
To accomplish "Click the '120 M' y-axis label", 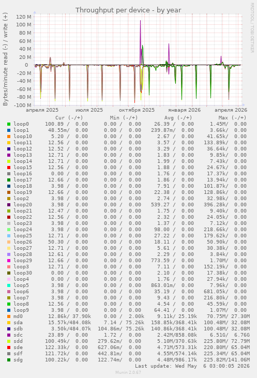I will (24, 17).
